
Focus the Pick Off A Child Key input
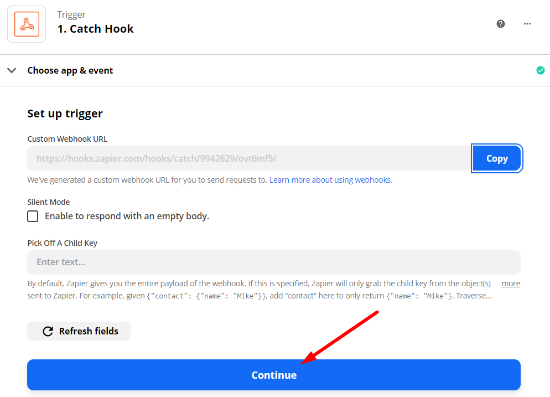click(274, 262)
